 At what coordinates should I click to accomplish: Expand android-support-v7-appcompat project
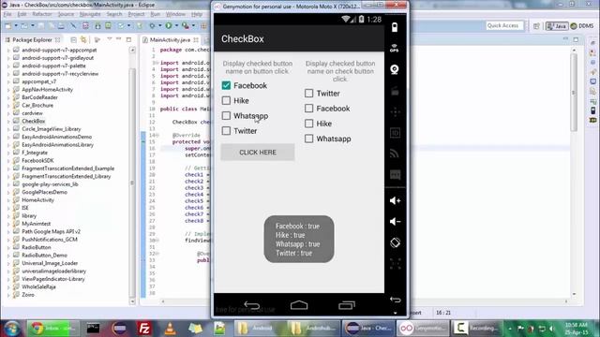click(x=8, y=50)
